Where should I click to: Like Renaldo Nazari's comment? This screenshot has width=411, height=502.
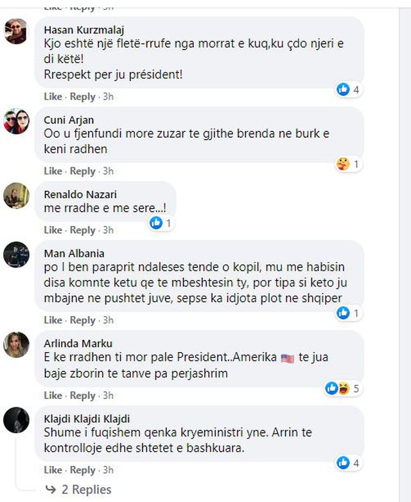(53, 230)
